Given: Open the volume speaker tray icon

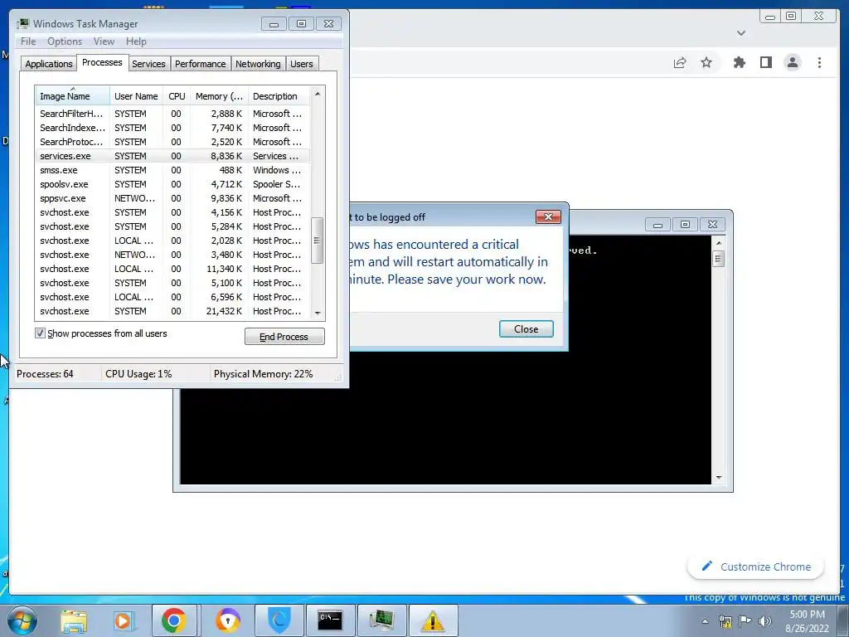Looking at the screenshot, I should (x=765, y=621).
